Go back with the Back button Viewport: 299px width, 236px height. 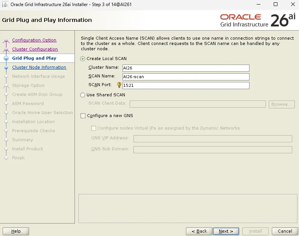[199, 231]
